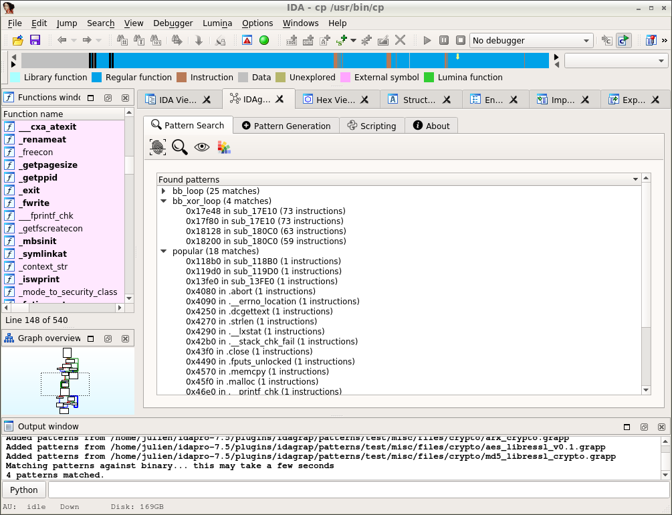Open the Debugger menu
The height and width of the screenshot is (515, 672).
point(173,23)
